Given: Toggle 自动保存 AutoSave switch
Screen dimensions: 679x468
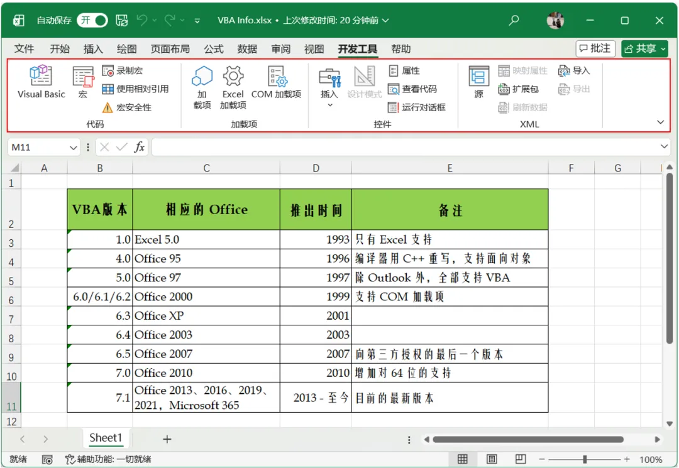Looking at the screenshot, I should 92,20.
